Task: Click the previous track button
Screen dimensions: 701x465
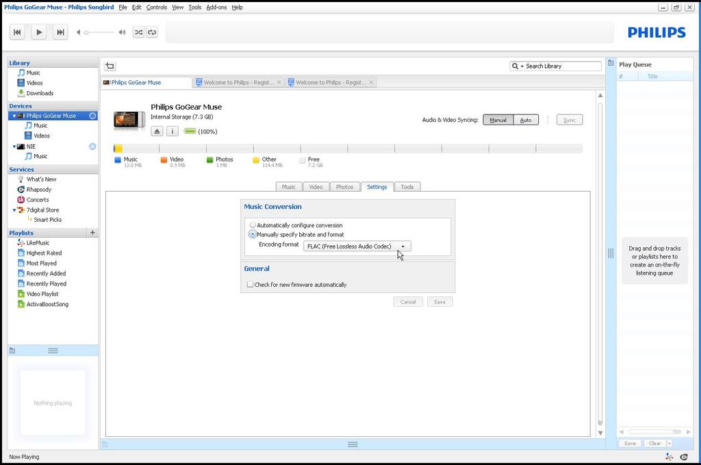Action: pos(17,32)
